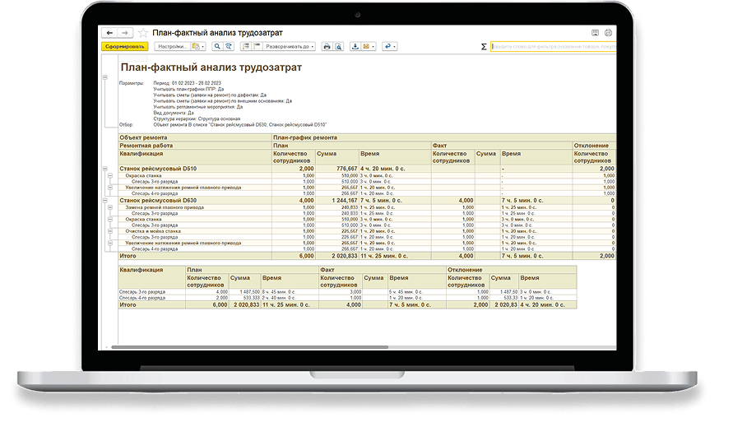This screenshot has width=733, height=441.
Task: Click the Отклонение header in summary table
Action: tap(512, 270)
